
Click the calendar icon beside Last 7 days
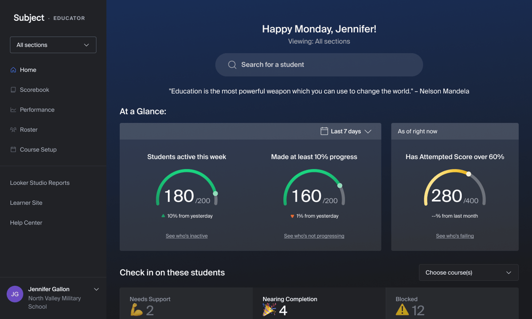coord(324,131)
